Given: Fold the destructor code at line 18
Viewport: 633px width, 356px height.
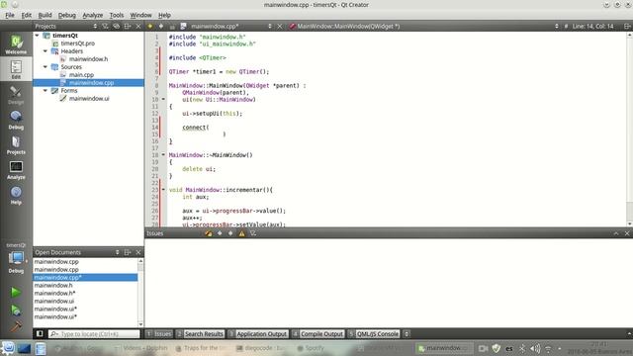Looking at the screenshot, I should point(163,154).
